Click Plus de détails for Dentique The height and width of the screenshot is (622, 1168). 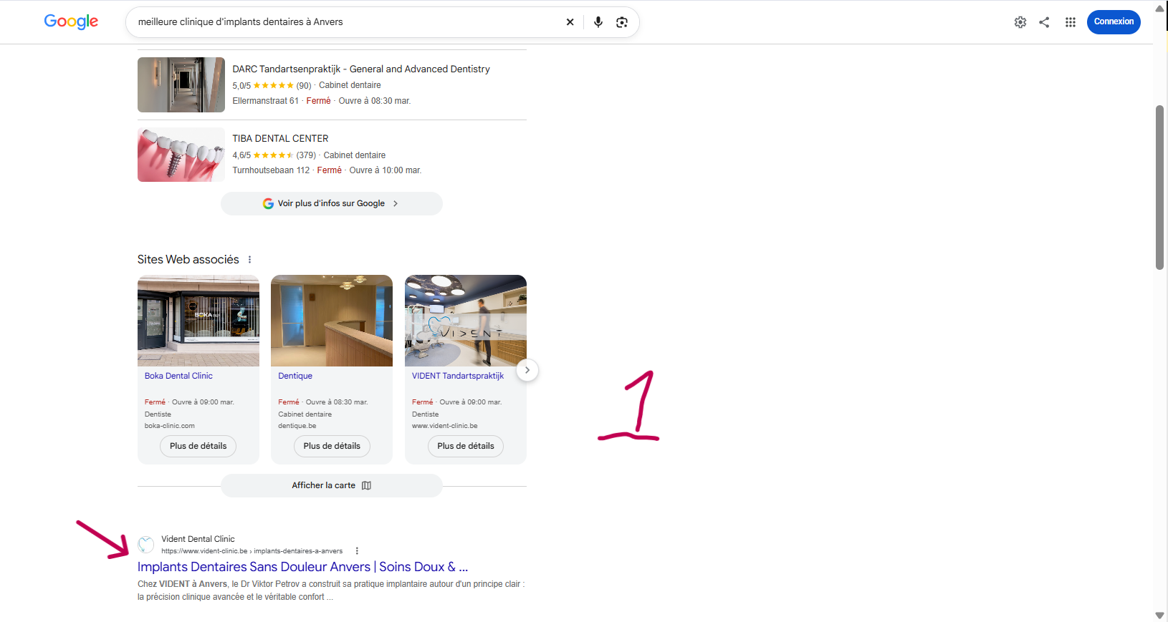pos(332,446)
